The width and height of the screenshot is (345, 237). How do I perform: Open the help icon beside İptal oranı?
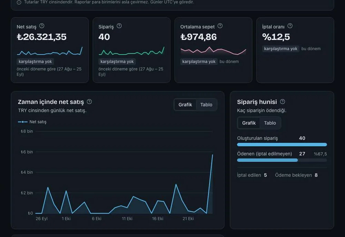tap(290, 26)
